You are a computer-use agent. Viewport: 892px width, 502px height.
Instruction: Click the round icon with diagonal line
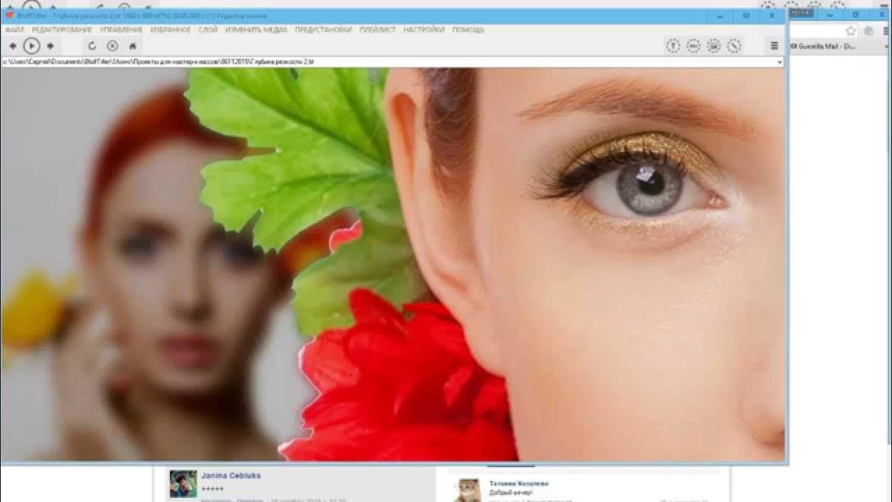tap(734, 46)
